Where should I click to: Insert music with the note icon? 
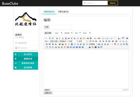(75, 44)
